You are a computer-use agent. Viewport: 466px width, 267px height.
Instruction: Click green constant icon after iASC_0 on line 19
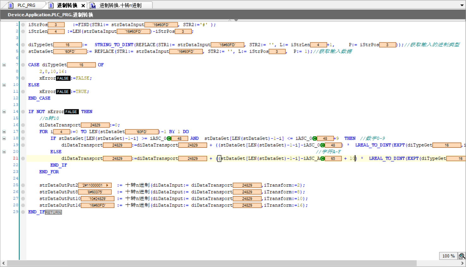coord(322,145)
